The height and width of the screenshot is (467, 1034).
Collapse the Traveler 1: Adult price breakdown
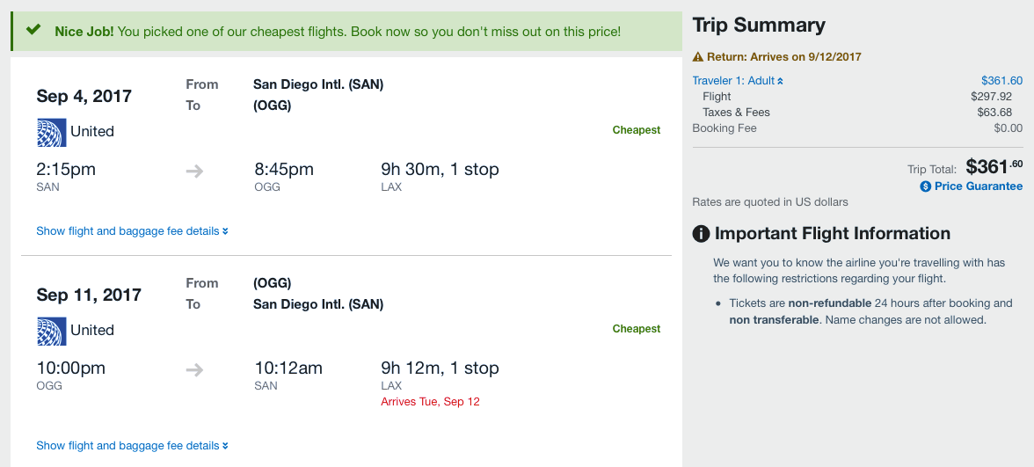pos(738,81)
